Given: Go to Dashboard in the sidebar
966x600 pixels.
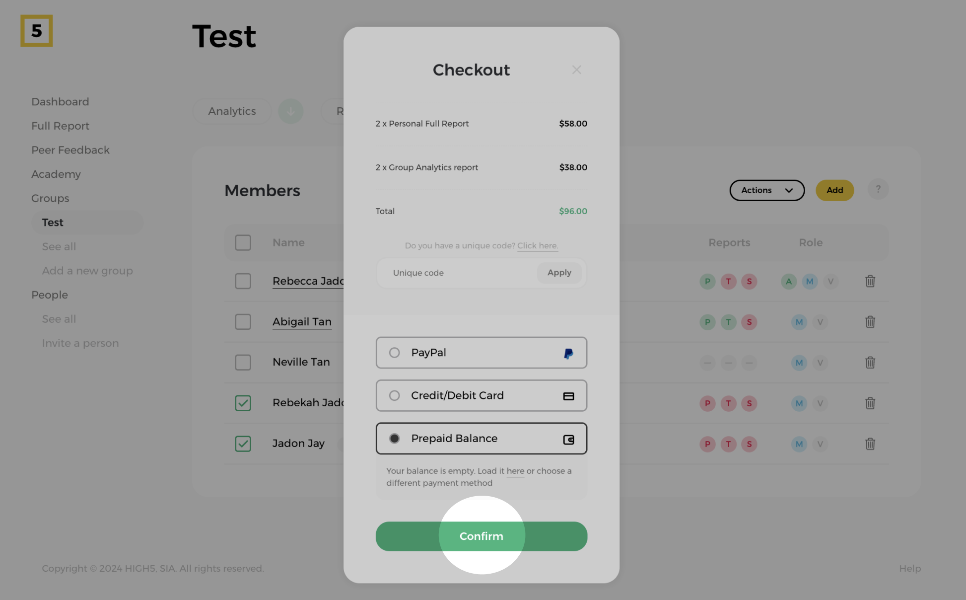Looking at the screenshot, I should [60, 102].
